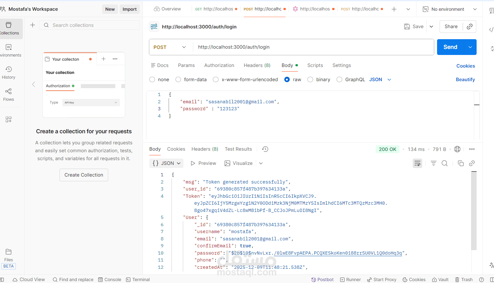Click the copy link icon beside Share
This screenshot has width=494, height=283.
click(470, 27)
